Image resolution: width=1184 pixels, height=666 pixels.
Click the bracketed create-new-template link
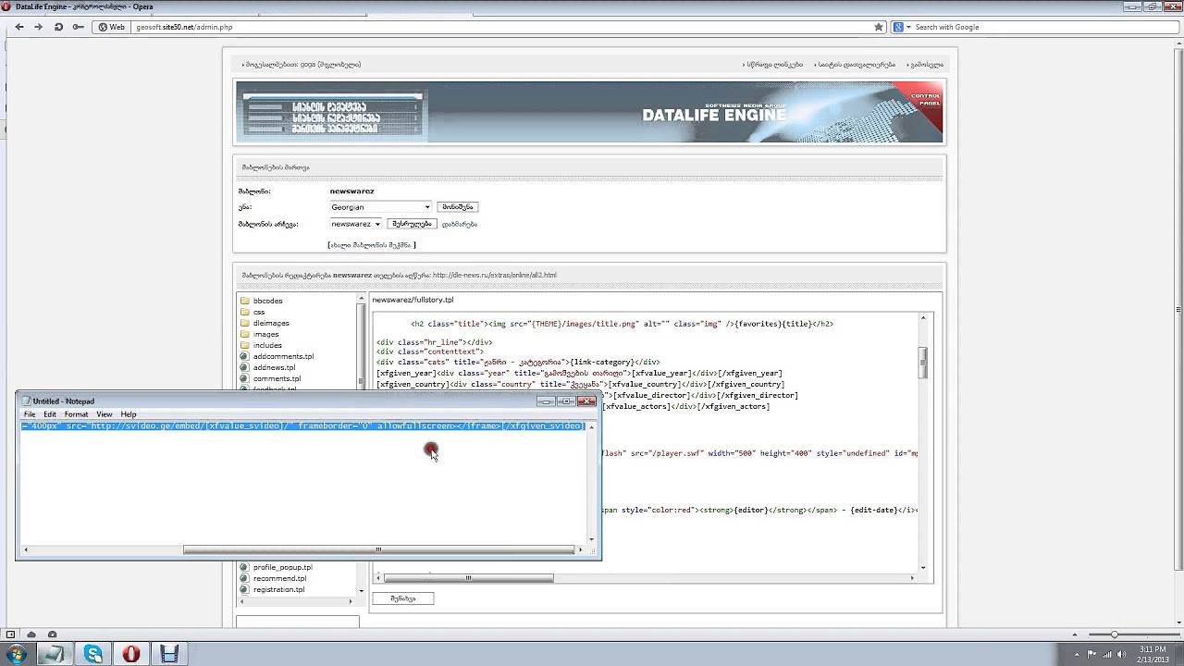(372, 245)
